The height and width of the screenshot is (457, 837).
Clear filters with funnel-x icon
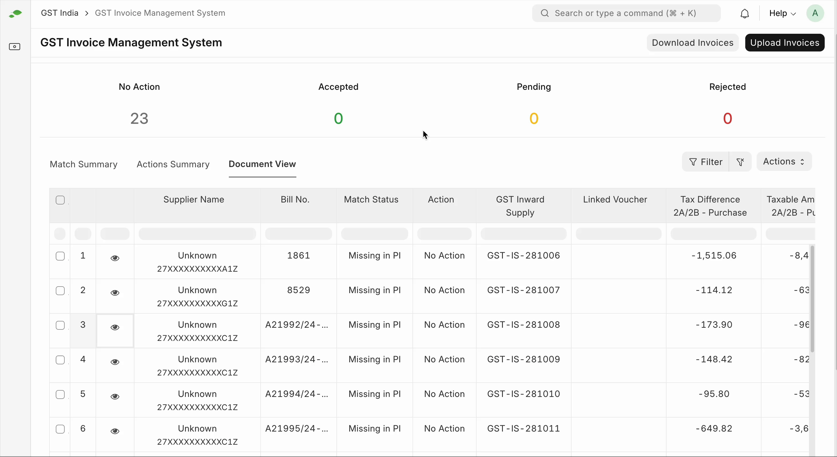pos(741,162)
